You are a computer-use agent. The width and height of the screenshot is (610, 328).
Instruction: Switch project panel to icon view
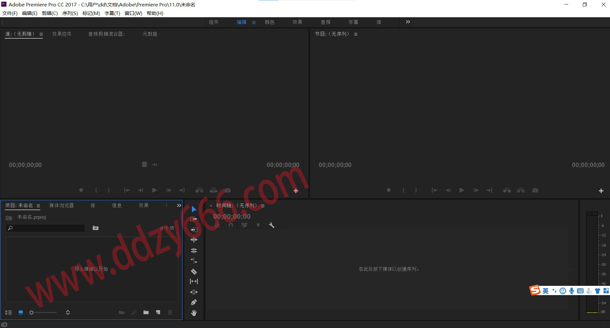(x=21, y=312)
